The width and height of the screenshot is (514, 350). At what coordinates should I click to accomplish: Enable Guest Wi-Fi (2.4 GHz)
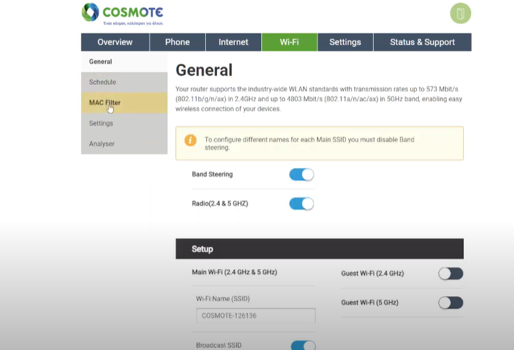(x=450, y=273)
